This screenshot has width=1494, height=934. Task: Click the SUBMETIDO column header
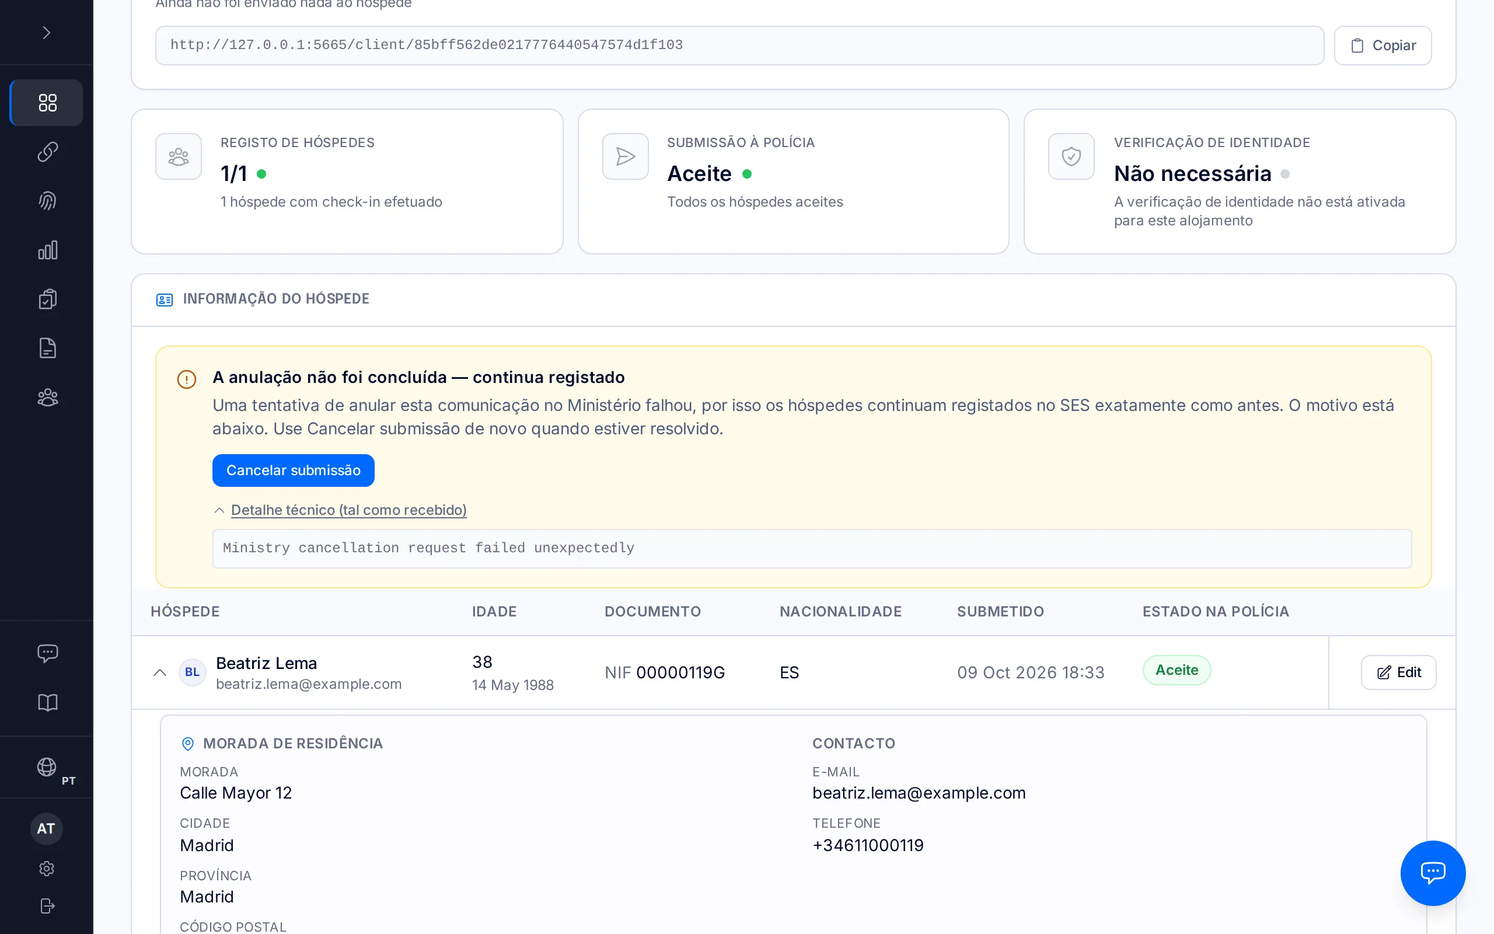[x=1000, y=611]
